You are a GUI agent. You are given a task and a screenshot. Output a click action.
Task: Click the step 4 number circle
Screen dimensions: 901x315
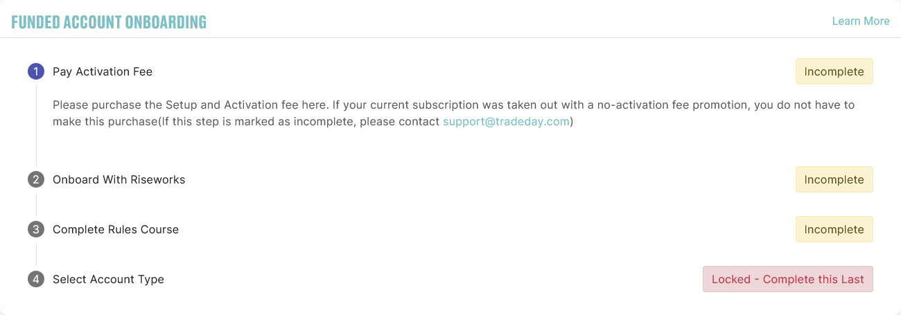[x=36, y=279]
